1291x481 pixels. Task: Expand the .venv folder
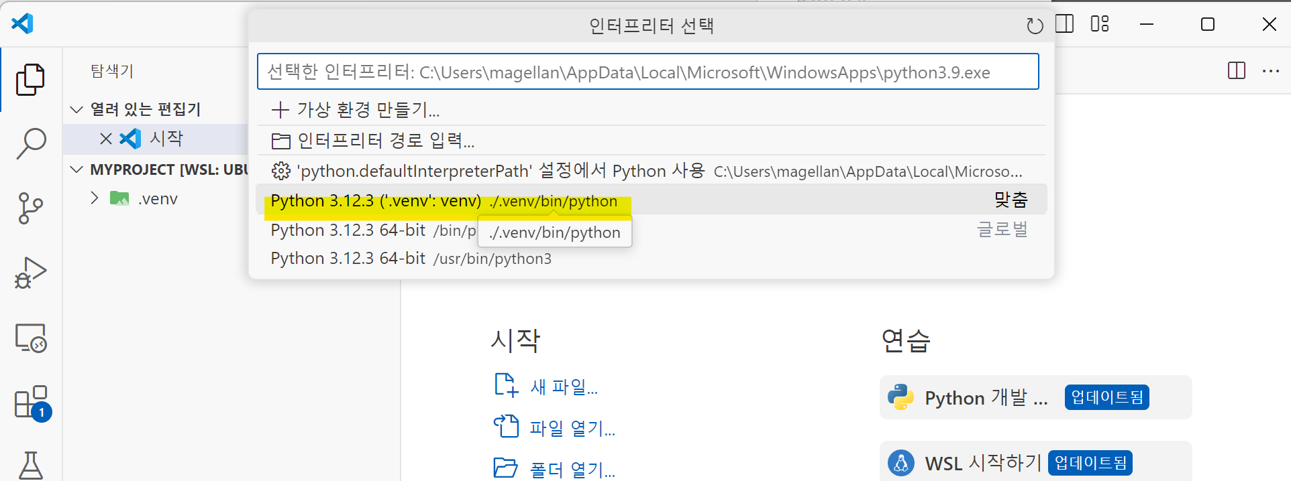(x=95, y=198)
